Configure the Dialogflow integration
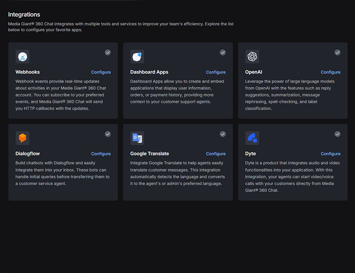Viewport: 355px width, 273px height. point(101,154)
